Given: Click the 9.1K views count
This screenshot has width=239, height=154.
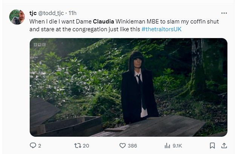Looking at the screenshot, I should click(177, 146).
